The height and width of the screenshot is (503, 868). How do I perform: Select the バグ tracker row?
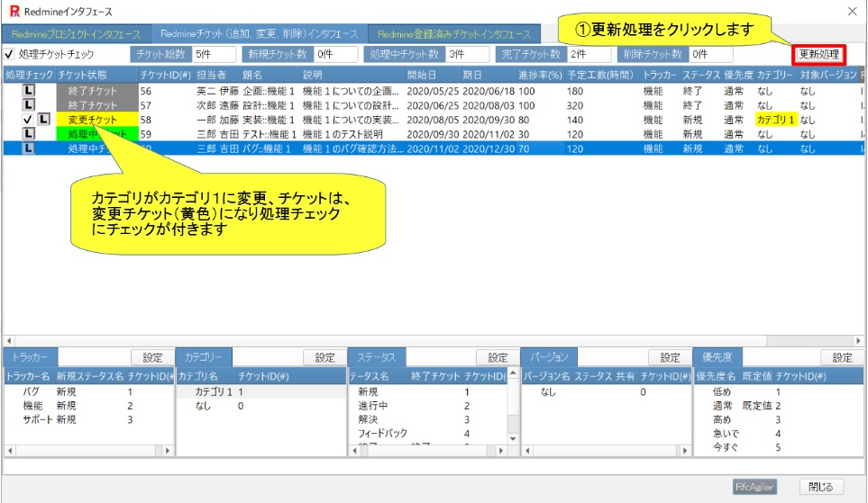coord(88,392)
